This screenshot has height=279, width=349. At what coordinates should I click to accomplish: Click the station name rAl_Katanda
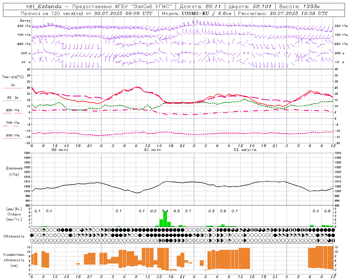(44, 7)
